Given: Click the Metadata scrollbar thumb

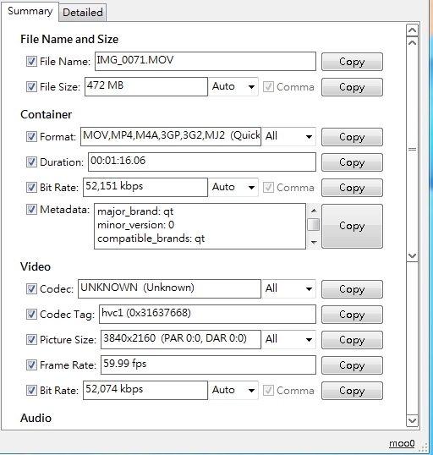Looking at the screenshot, I should pyautogui.click(x=314, y=225).
